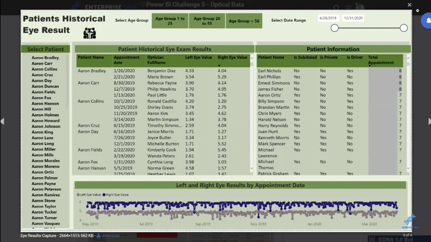
Task: Sort by Left Eye Value column header
Action: (198, 58)
